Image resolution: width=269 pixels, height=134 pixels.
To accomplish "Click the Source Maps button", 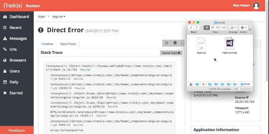I will point(171,53).
